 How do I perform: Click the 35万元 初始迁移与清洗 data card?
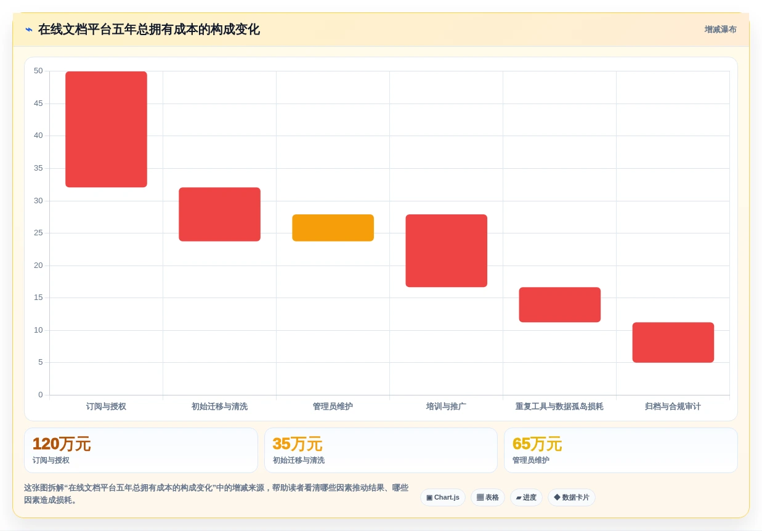[x=381, y=450]
